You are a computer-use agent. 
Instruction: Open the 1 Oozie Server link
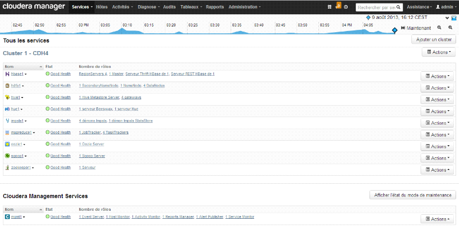tap(91, 144)
